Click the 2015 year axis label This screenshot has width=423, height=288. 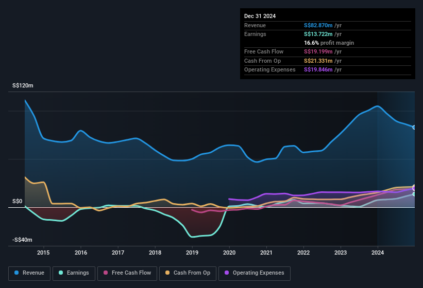pos(43,253)
